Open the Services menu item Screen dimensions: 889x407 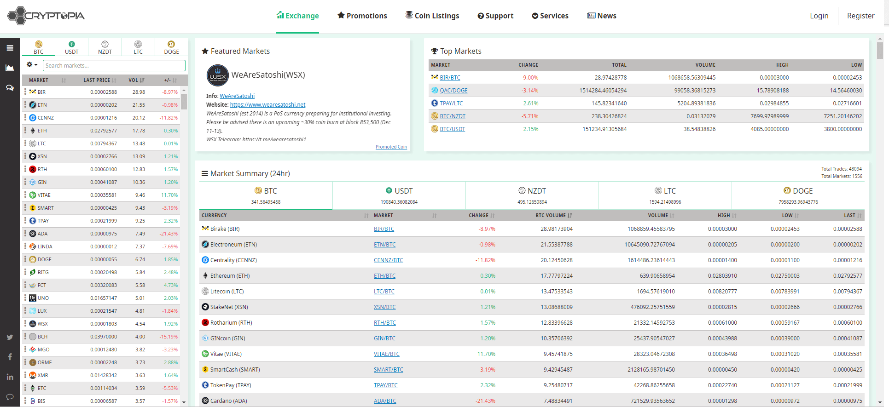(550, 16)
